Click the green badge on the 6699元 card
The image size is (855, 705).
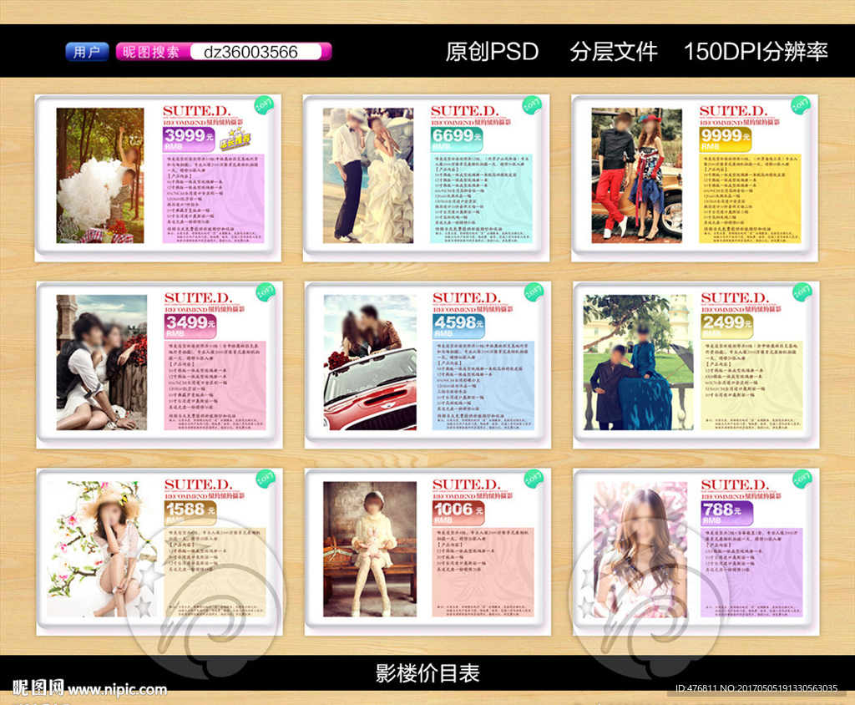click(x=532, y=106)
